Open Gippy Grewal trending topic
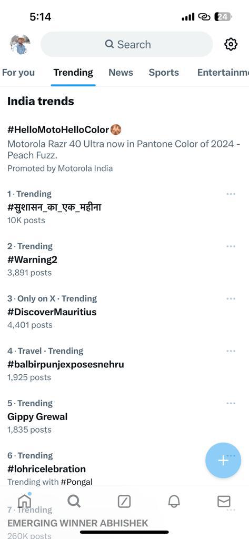The width and height of the screenshot is (249, 539). click(x=37, y=417)
